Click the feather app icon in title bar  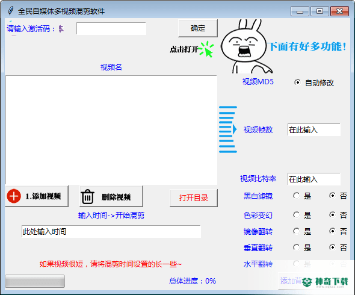pyautogui.click(x=10, y=11)
